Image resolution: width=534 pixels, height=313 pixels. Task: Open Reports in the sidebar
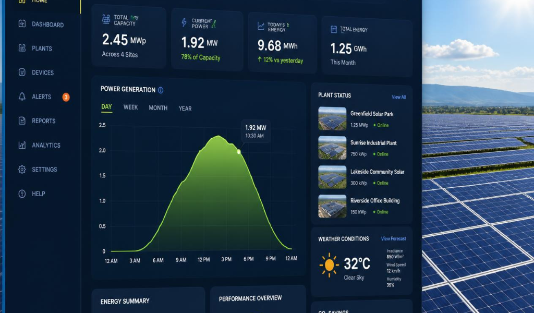tap(44, 121)
